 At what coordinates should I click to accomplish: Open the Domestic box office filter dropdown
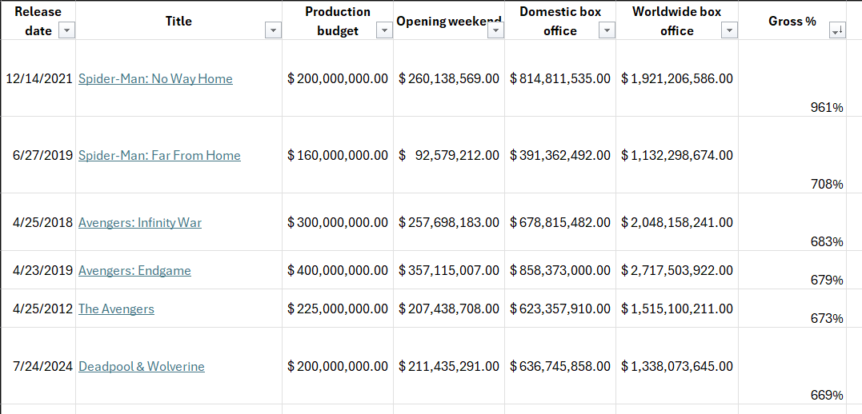click(x=607, y=31)
